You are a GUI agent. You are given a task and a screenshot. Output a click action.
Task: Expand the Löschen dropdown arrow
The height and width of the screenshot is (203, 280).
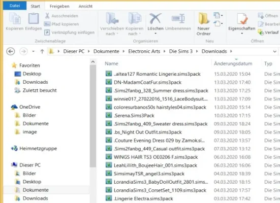[155, 33]
